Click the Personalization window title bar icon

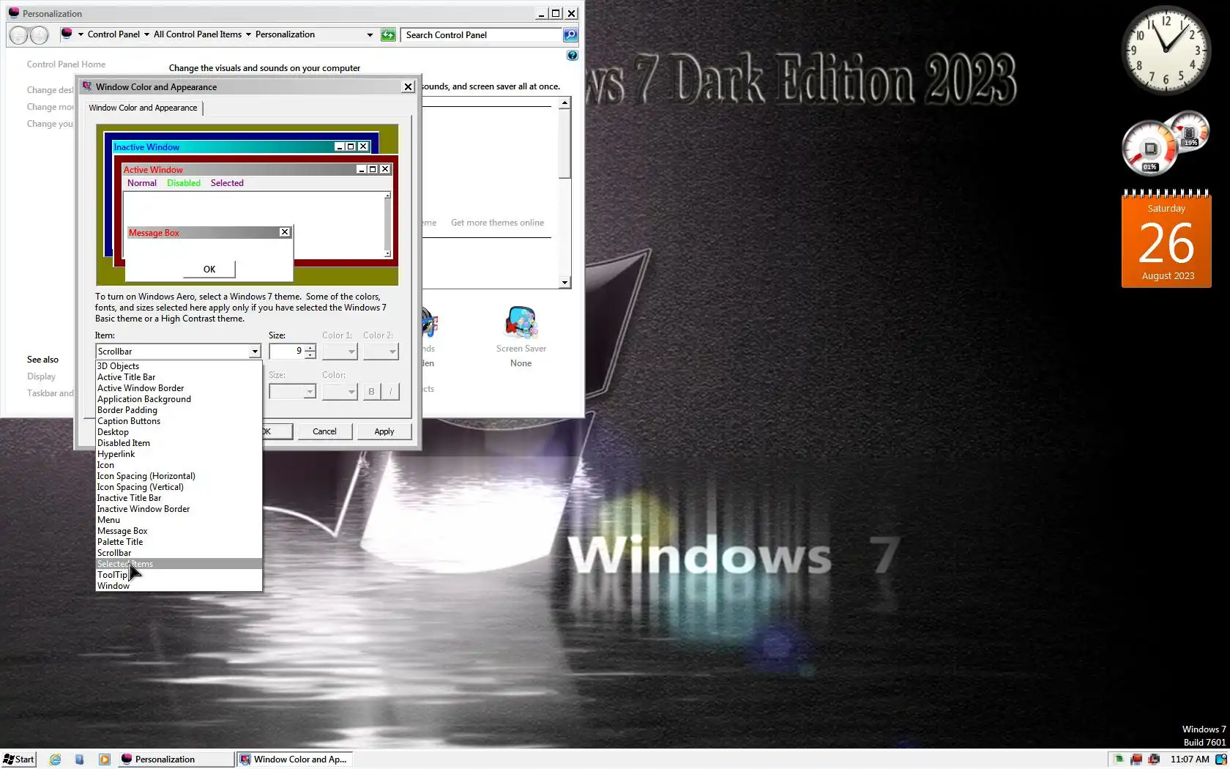tap(13, 12)
